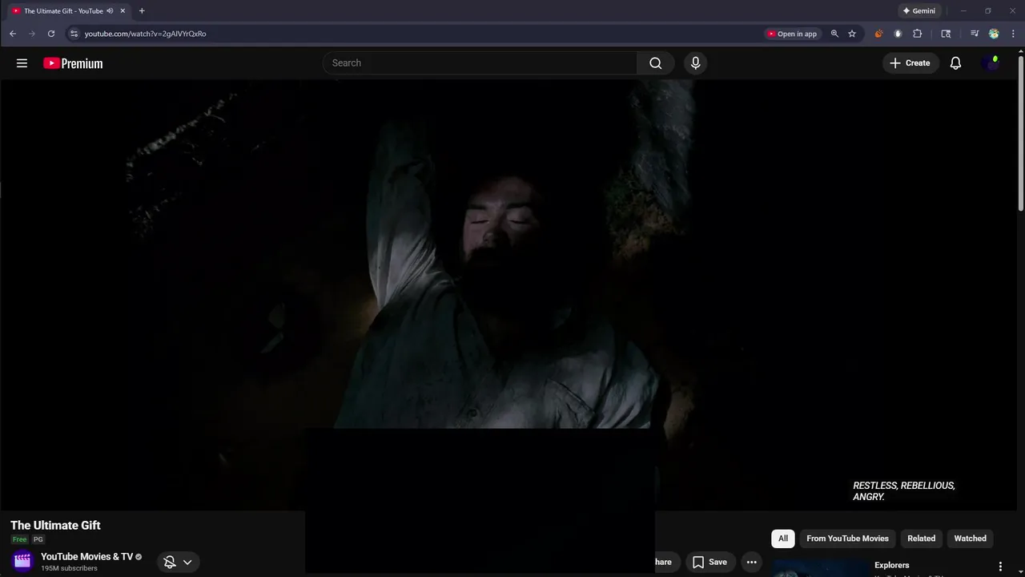Mute the tab using its speaker icon
Image resolution: width=1025 pixels, height=577 pixels.
(x=110, y=11)
